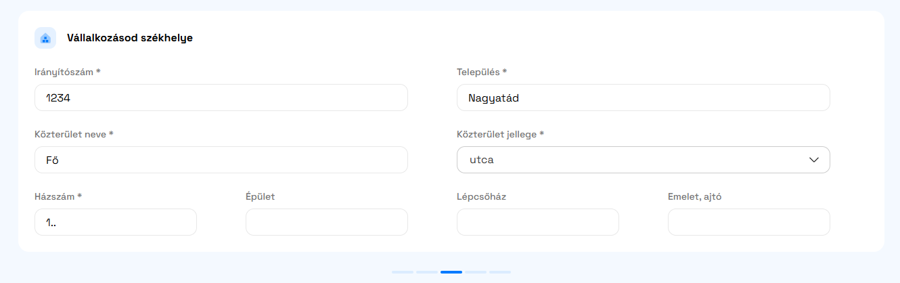Switch to the fourth step progress indicator
900x283 pixels.
point(475,272)
